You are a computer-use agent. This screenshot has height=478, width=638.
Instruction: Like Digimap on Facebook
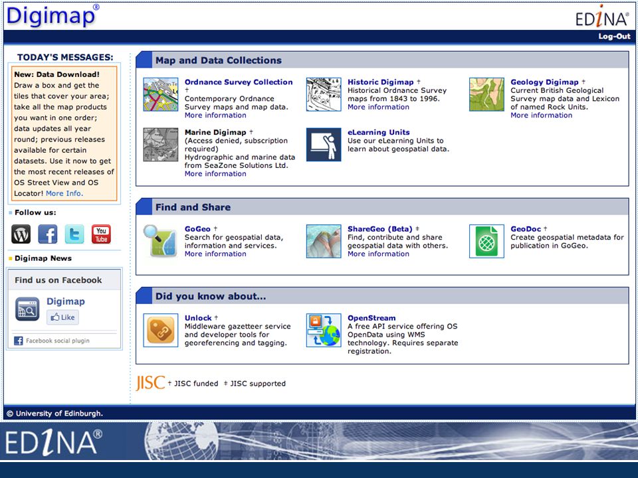coord(62,317)
